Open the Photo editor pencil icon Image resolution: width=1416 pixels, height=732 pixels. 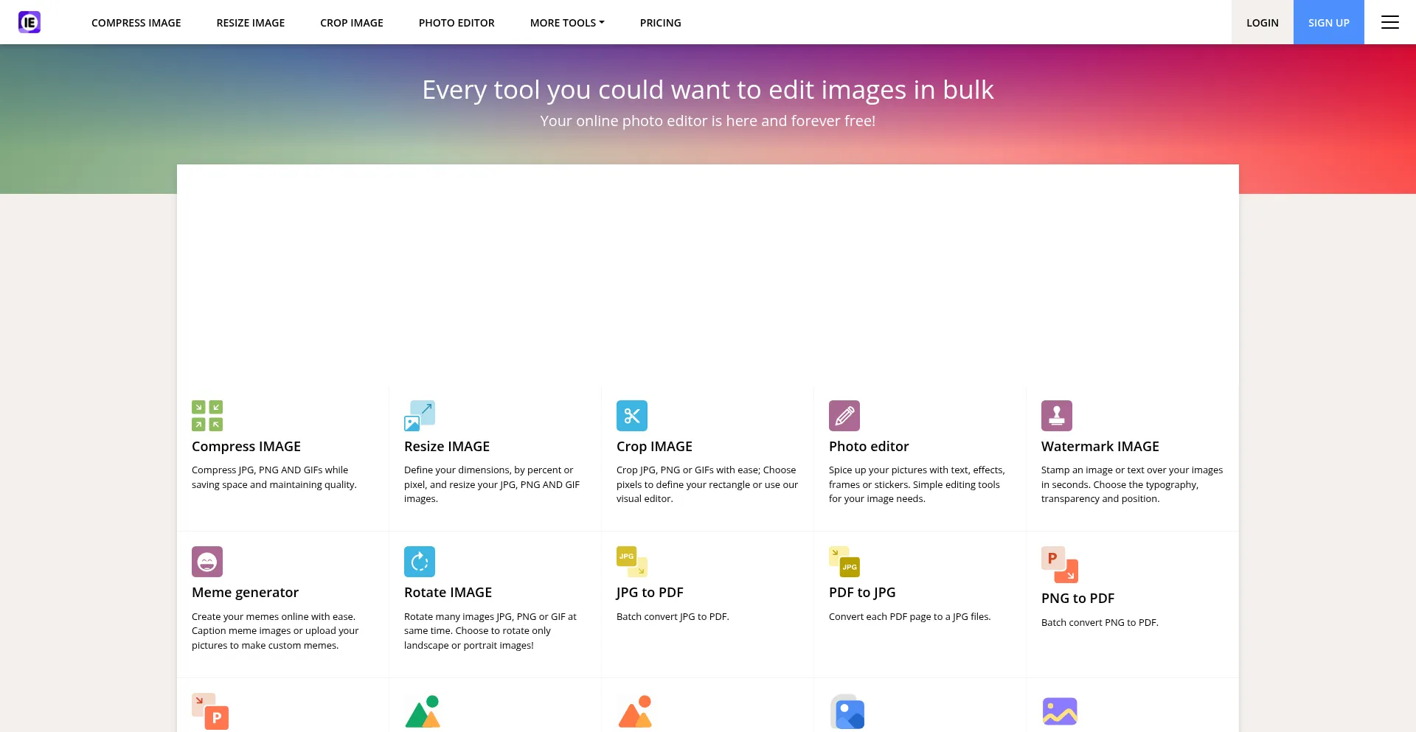tap(844, 415)
